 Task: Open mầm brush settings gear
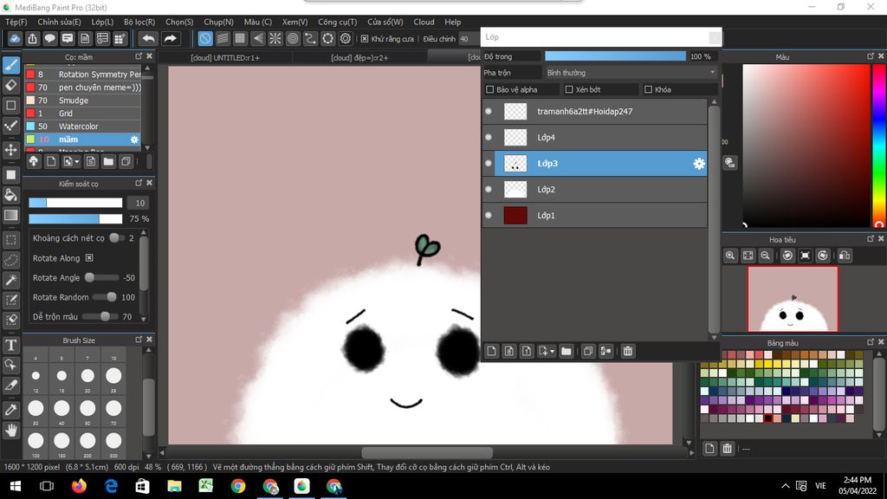[x=134, y=139]
